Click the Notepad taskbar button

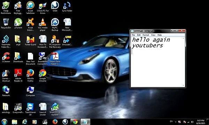click(x=85, y=122)
